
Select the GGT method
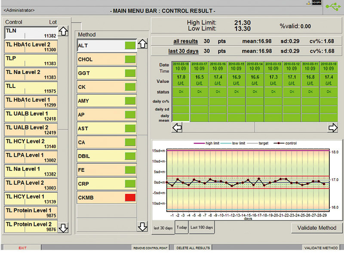click(x=107, y=73)
